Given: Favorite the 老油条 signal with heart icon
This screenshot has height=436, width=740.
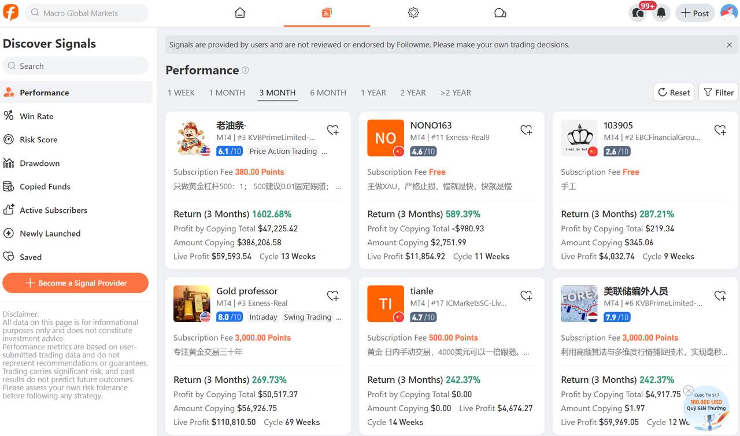Looking at the screenshot, I should [333, 130].
